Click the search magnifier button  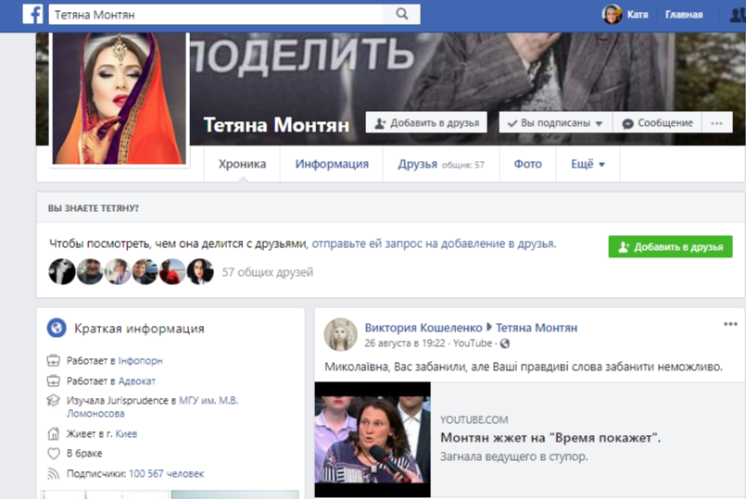click(x=402, y=14)
